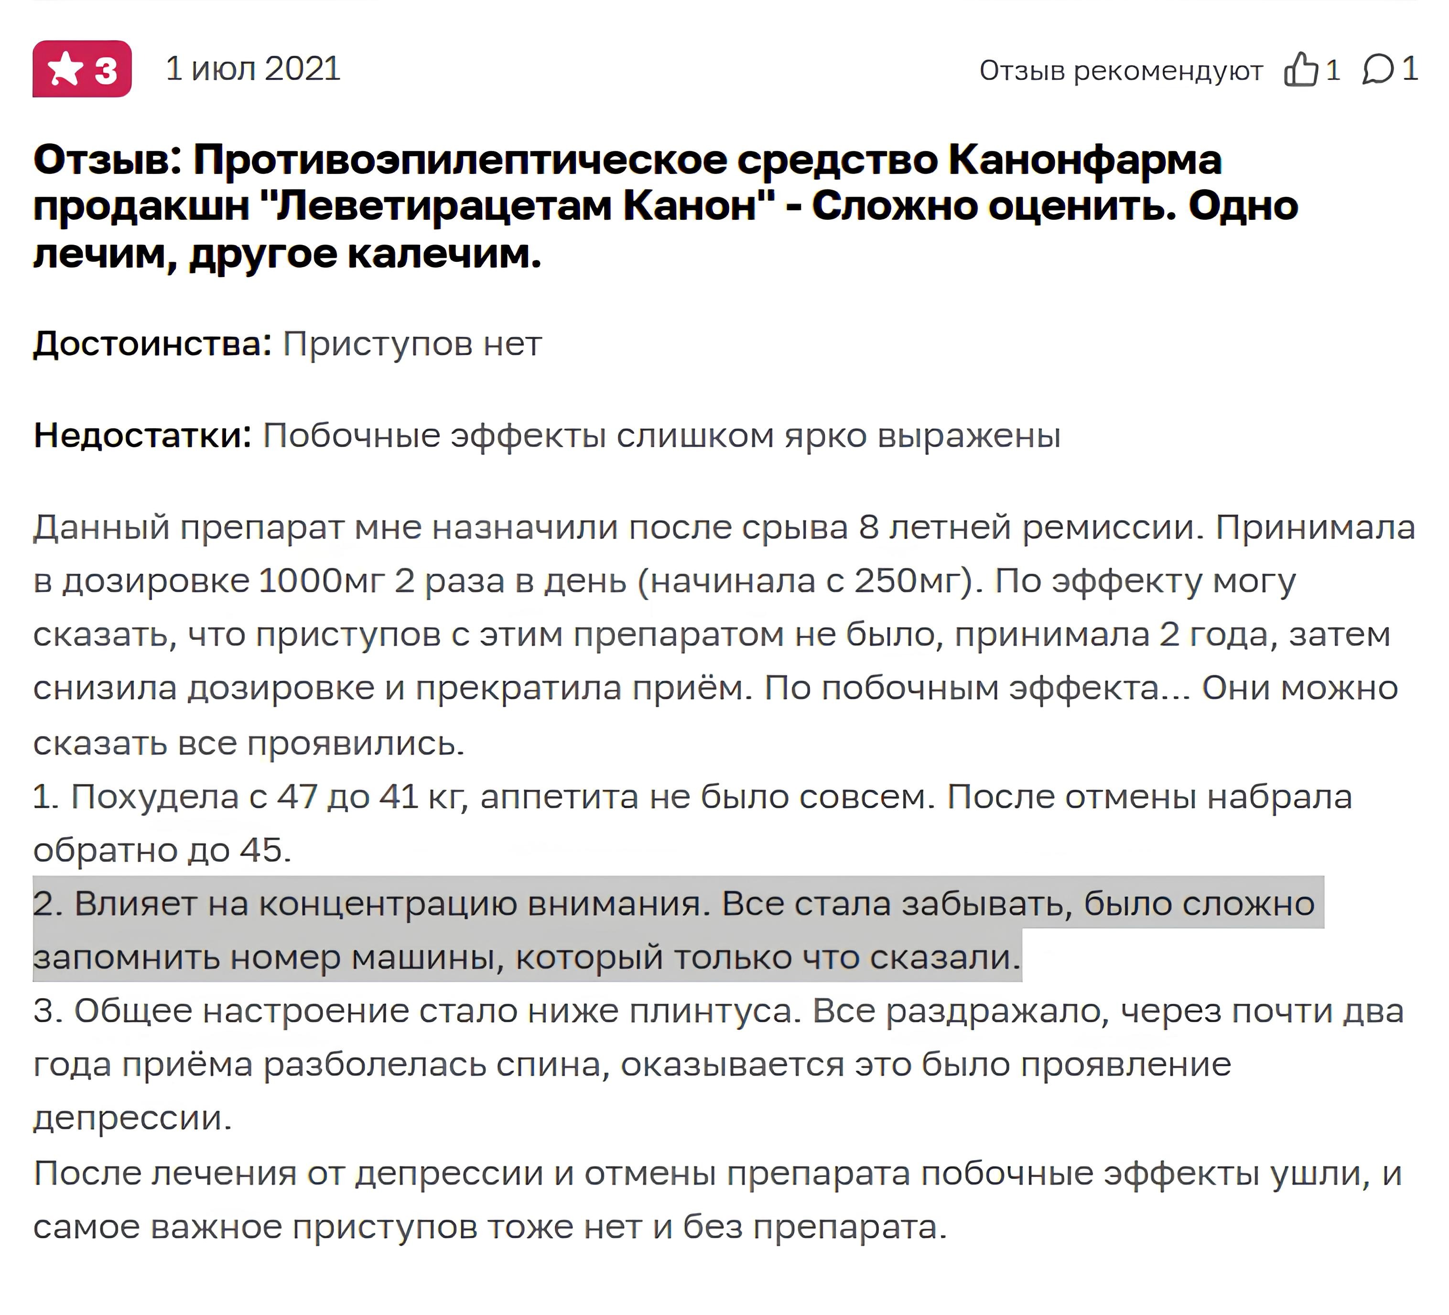Image resolution: width=1449 pixels, height=1315 pixels.
Task: Click paragraph starting 'Данный препарат мне назначили'
Action: pyautogui.click(x=724, y=635)
